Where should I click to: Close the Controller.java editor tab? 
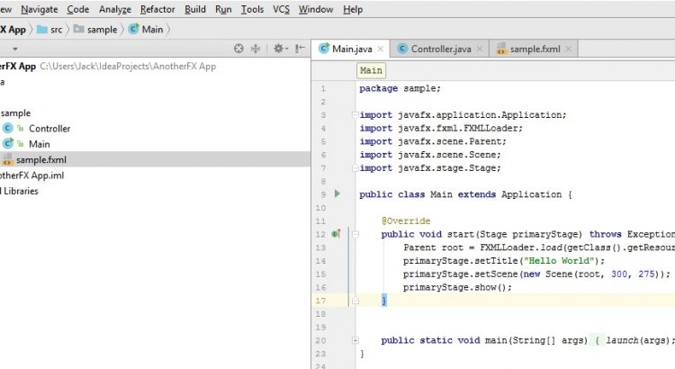[478, 49]
